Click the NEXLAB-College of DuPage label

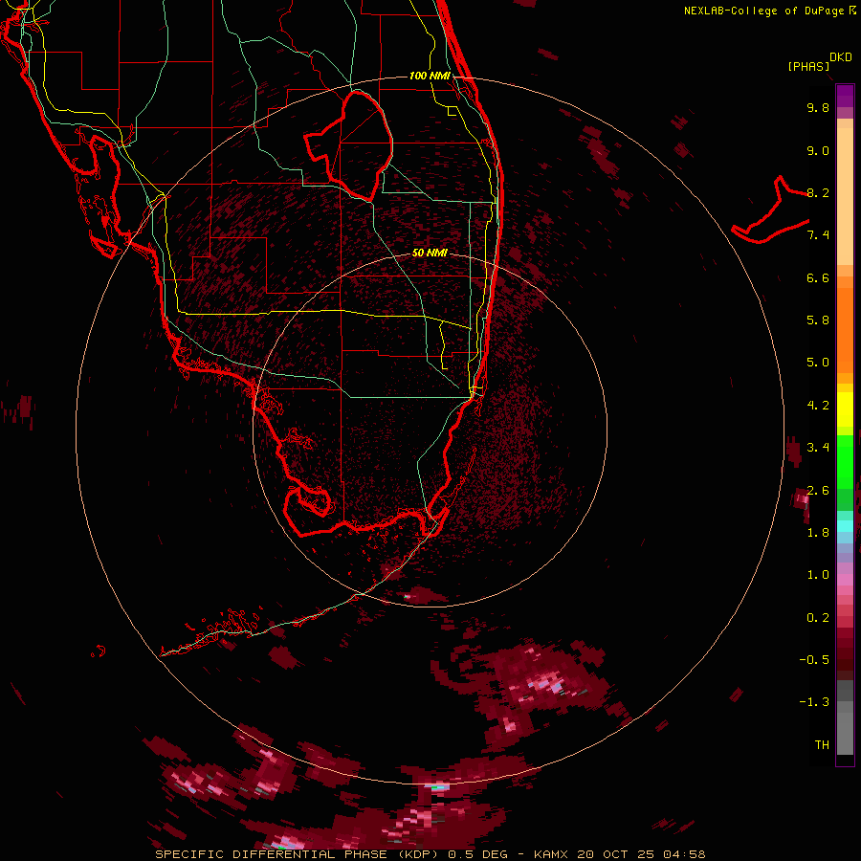point(770,11)
